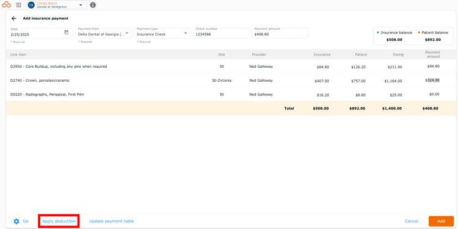Click the CB patient avatar
This screenshot has height=229, width=458.
[31, 5]
